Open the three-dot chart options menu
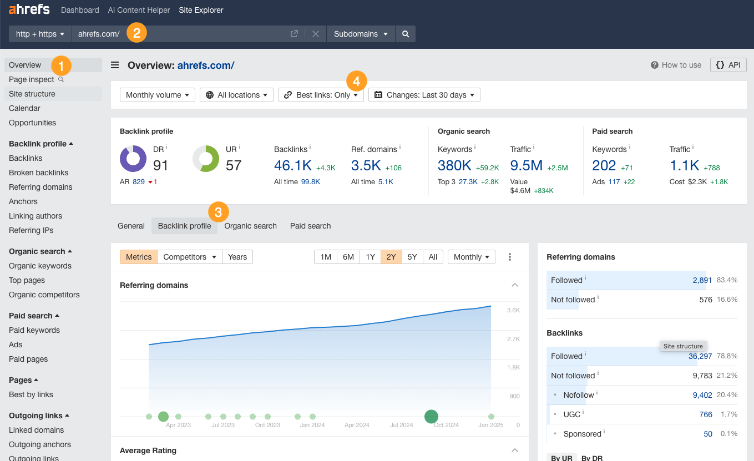 coord(509,256)
